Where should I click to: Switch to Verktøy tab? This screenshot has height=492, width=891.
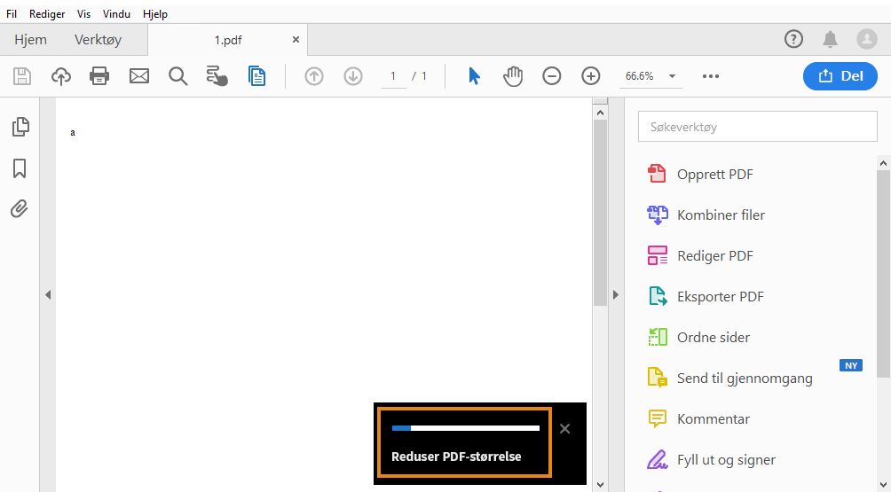[98, 40]
